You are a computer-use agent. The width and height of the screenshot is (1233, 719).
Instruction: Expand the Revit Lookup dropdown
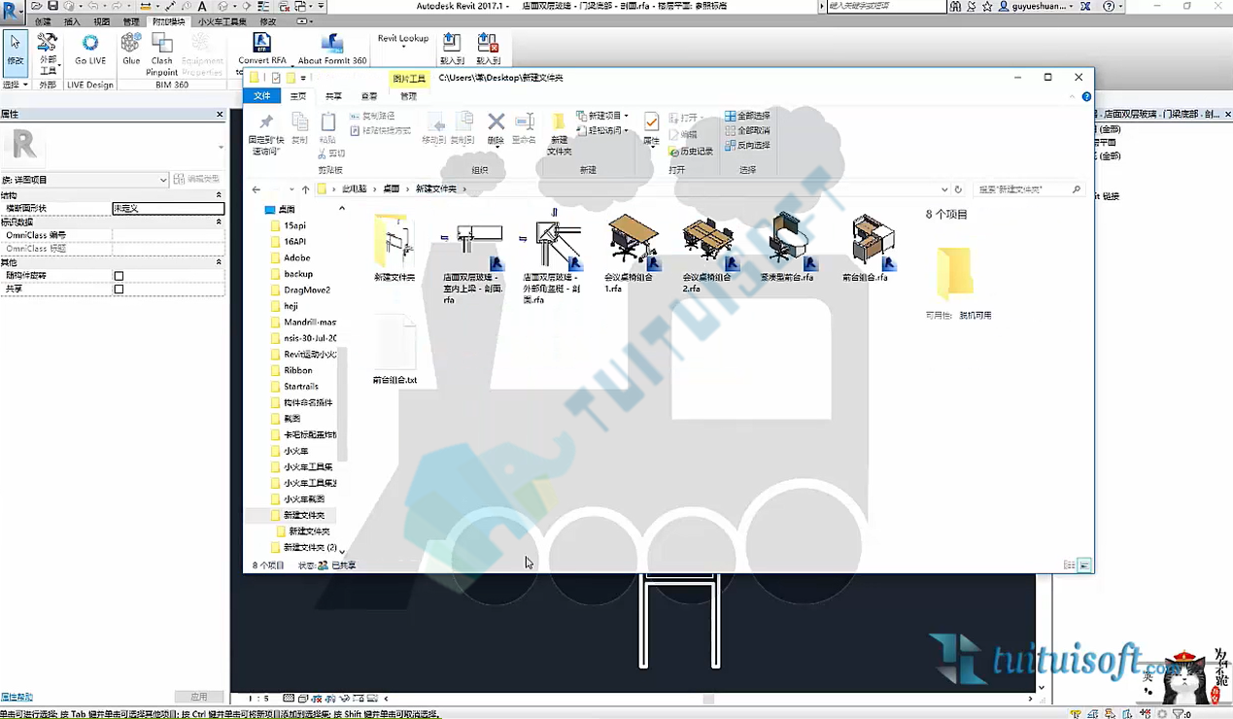coord(403,42)
